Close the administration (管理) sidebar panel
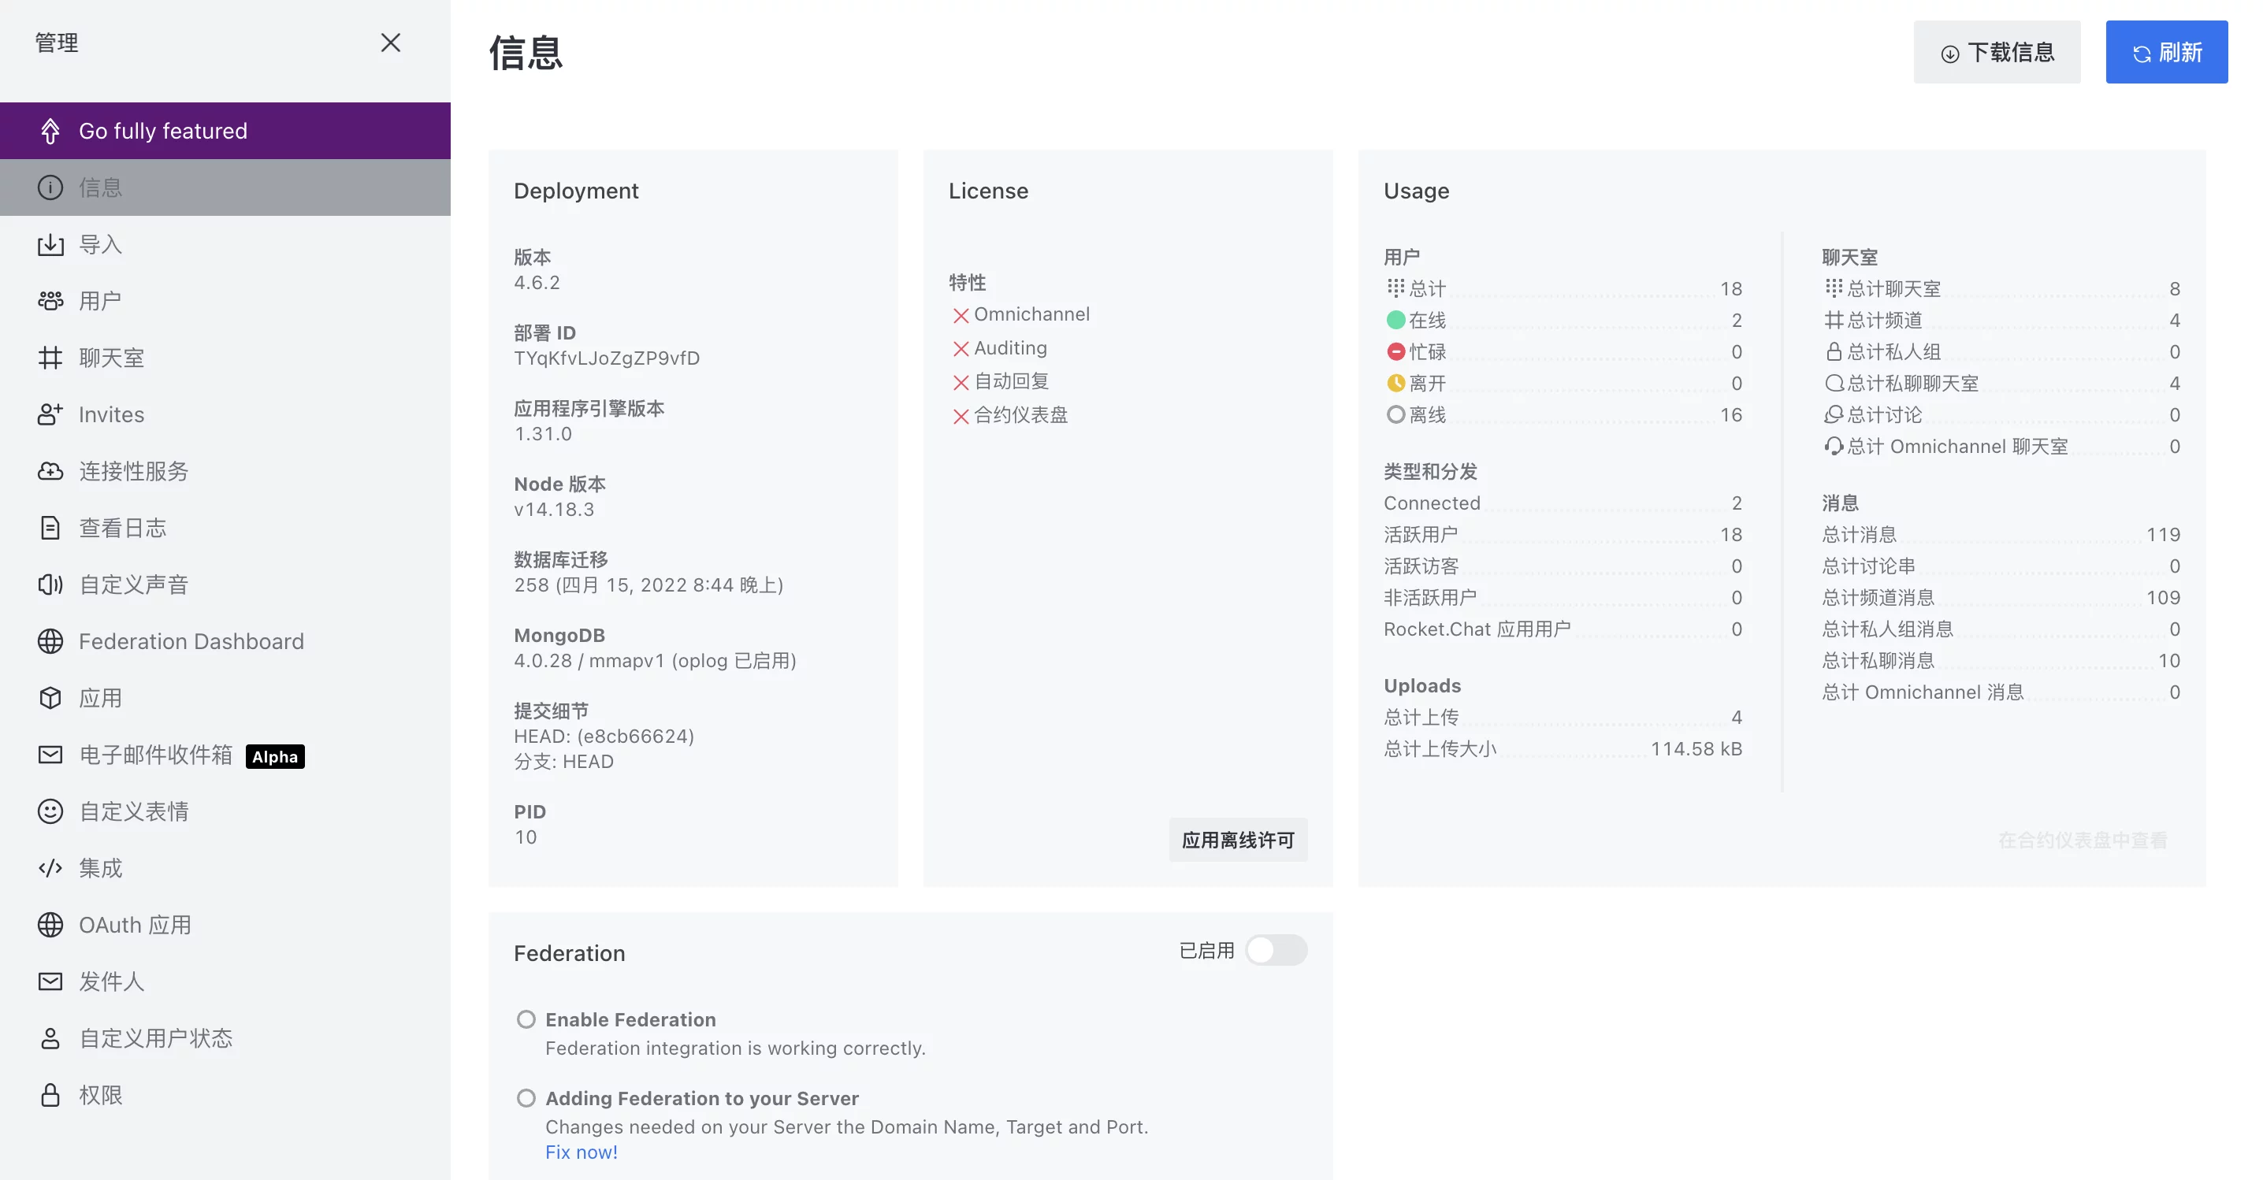 click(x=390, y=43)
